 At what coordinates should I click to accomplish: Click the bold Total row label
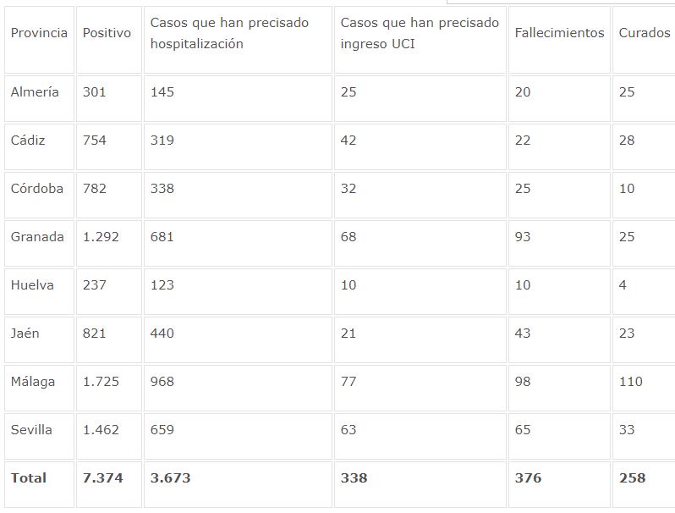click(x=29, y=478)
